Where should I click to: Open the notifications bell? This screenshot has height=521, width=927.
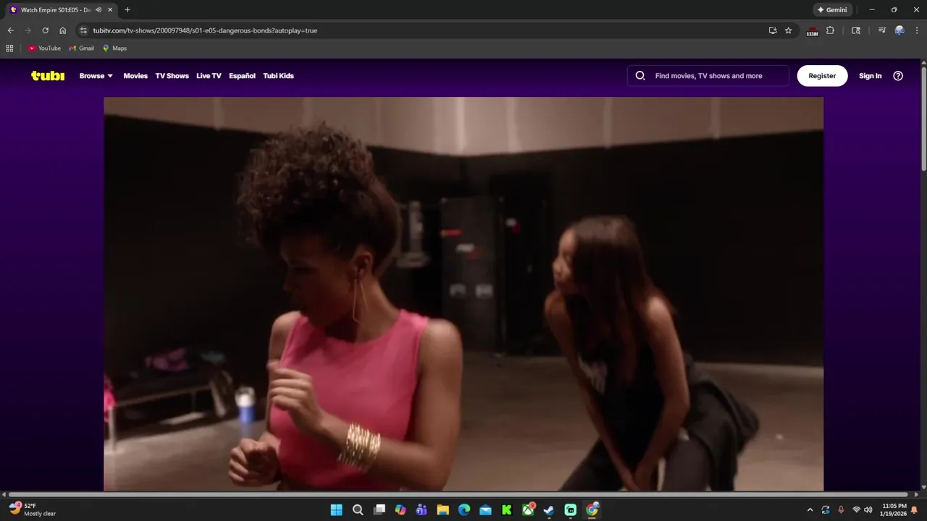(x=914, y=510)
